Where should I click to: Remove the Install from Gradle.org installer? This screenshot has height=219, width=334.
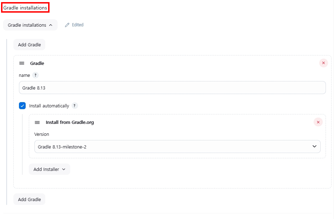coord(318,122)
